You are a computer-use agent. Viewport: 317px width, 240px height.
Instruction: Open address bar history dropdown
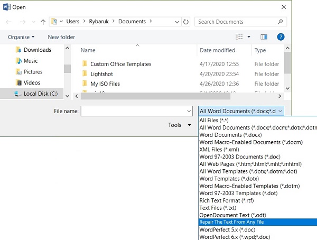[177, 22]
